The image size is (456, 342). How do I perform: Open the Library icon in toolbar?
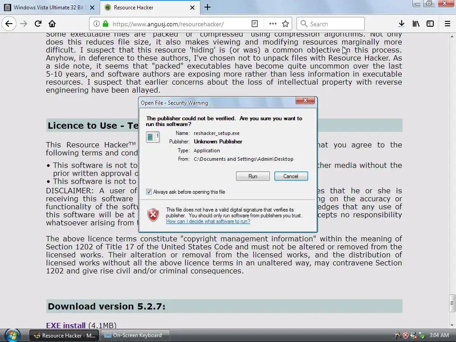tap(416, 24)
